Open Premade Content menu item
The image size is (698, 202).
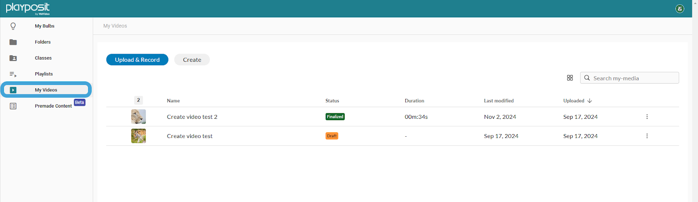(53, 106)
